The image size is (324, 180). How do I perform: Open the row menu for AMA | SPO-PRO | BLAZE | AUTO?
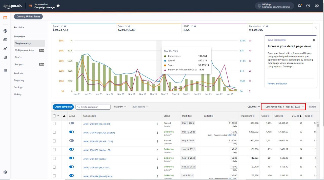point(158,133)
